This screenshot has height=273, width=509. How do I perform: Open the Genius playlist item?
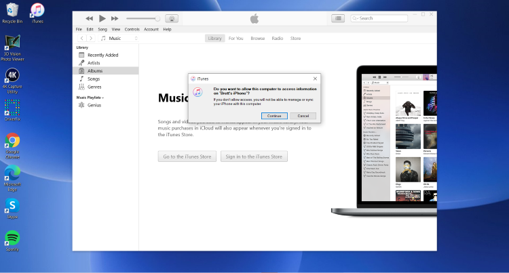(x=94, y=105)
